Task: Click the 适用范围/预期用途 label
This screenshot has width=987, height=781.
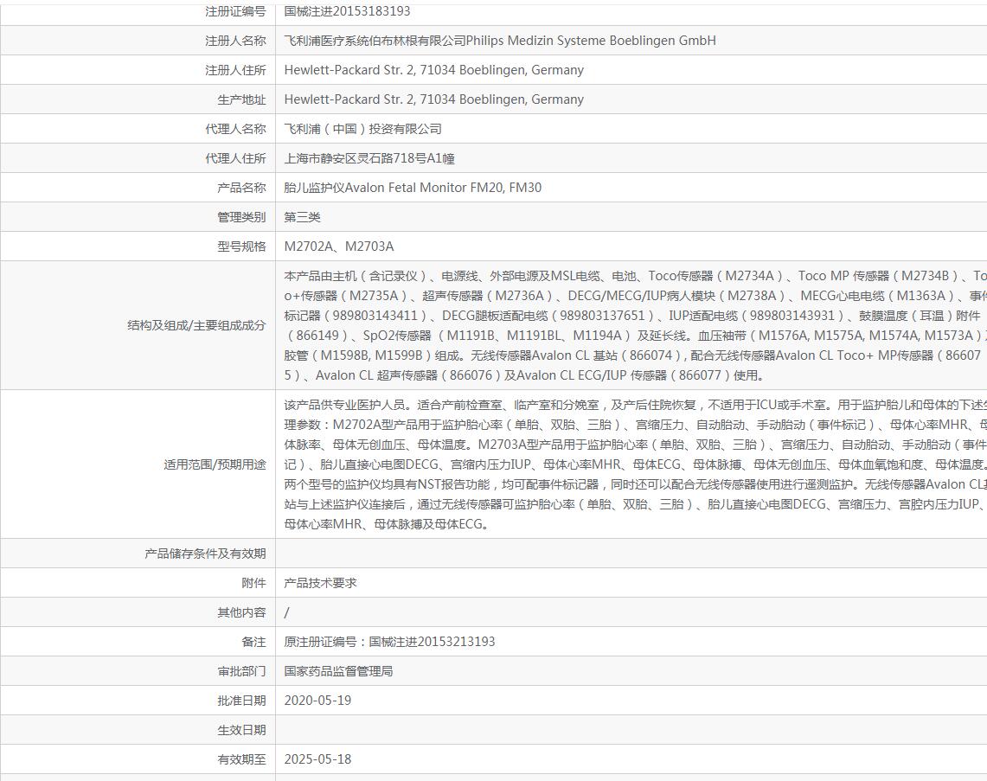Action: [215, 464]
